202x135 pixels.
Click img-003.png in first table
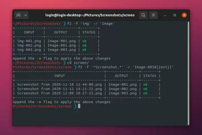[29, 50]
